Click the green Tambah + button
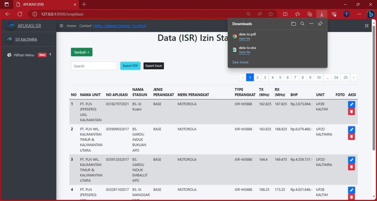The image size is (377, 201). 82,52
